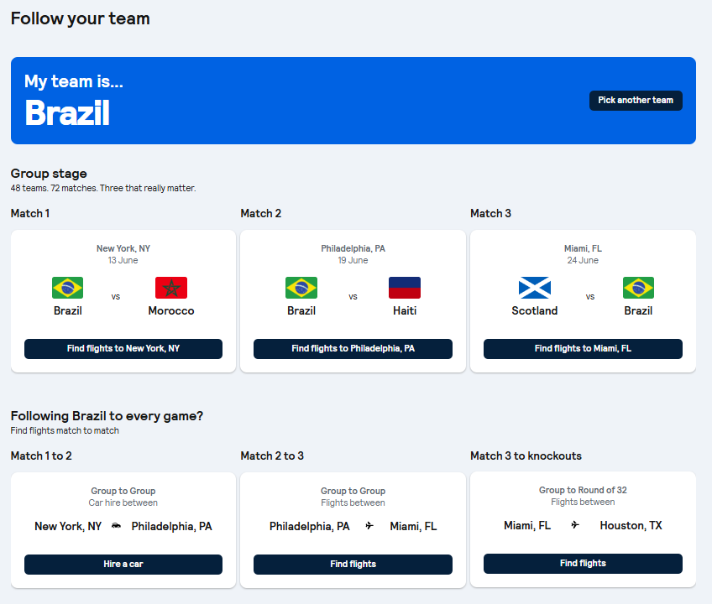Select the Brazil flag in Match 3
The width and height of the screenshot is (712, 604).
tap(638, 287)
